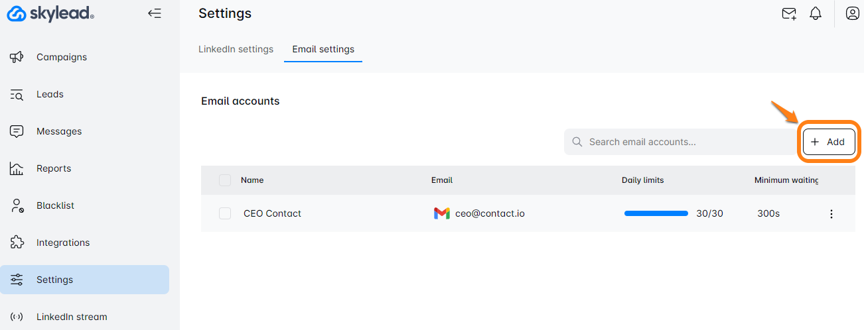Select all email accounts header checkbox
Viewport: 864px width, 330px height.
tap(225, 180)
